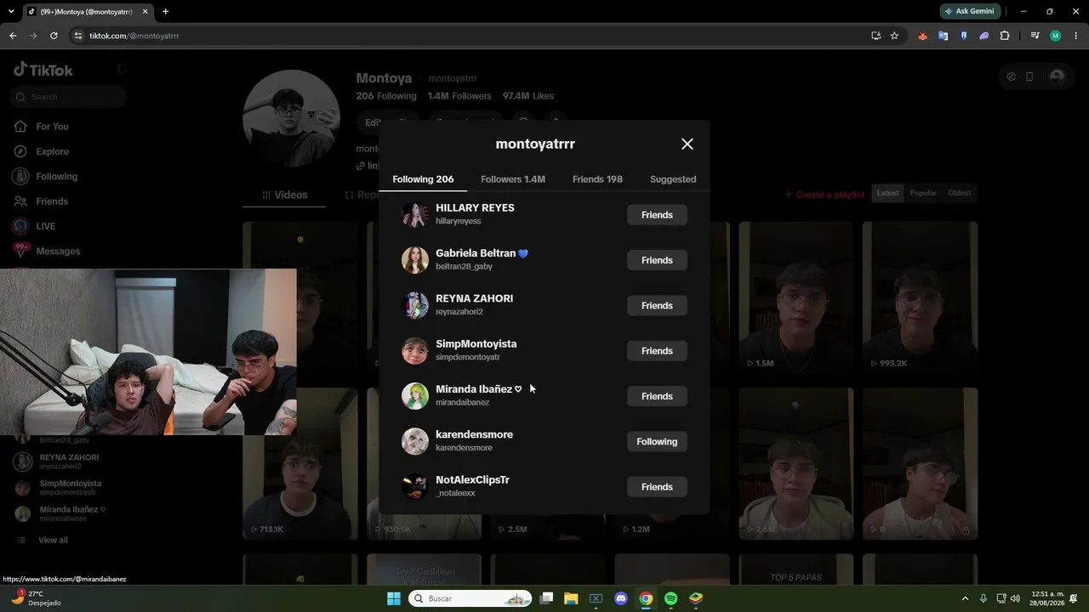Click install app icon in address bar
1089x612 pixels.
tap(875, 36)
